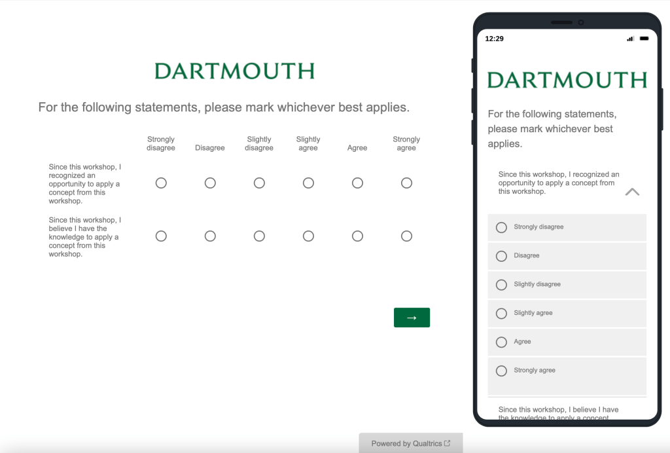The image size is (670, 453).
Task: Choose Agree in the mobile preview
Action: [x=502, y=342]
